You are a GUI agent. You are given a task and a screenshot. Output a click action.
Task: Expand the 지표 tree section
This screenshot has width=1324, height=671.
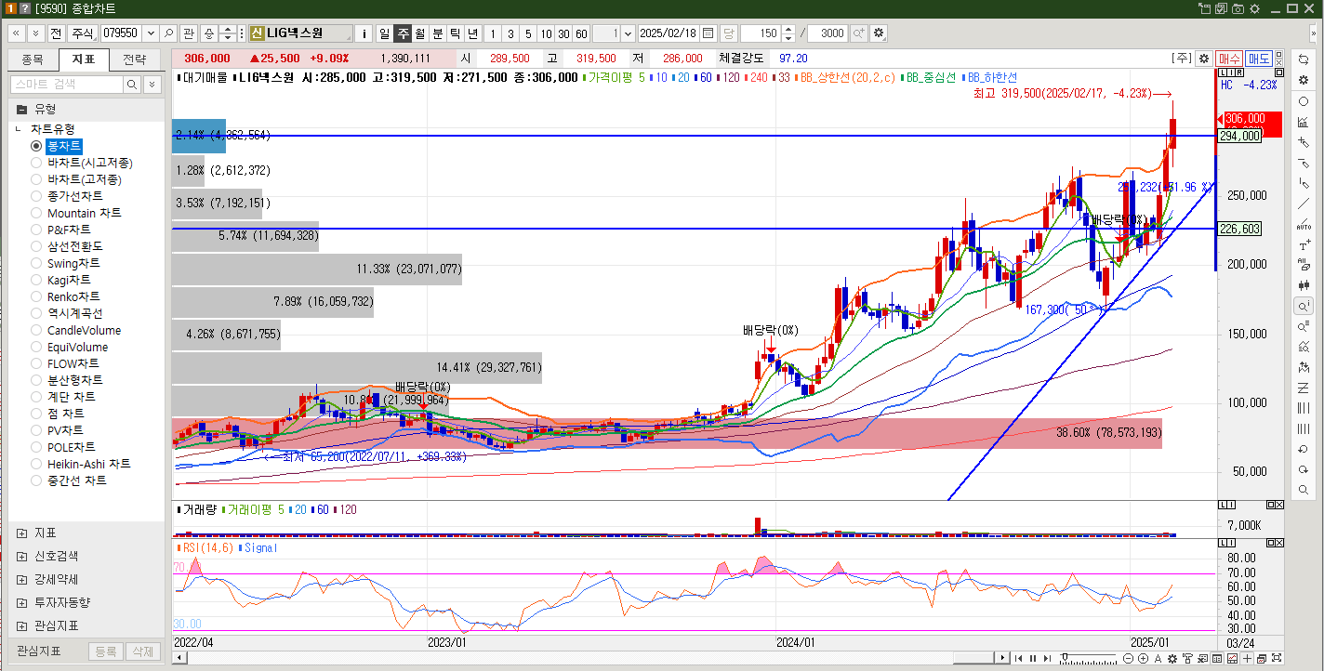click(x=21, y=533)
